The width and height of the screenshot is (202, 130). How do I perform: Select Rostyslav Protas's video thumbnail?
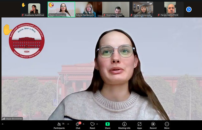point(116,9)
